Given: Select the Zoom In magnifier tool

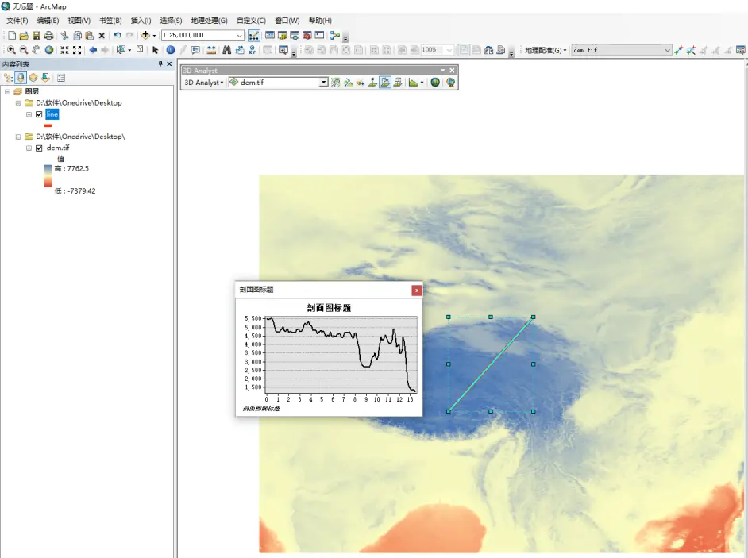Looking at the screenshot, I should pyautogui.click(x=10, y=49).
